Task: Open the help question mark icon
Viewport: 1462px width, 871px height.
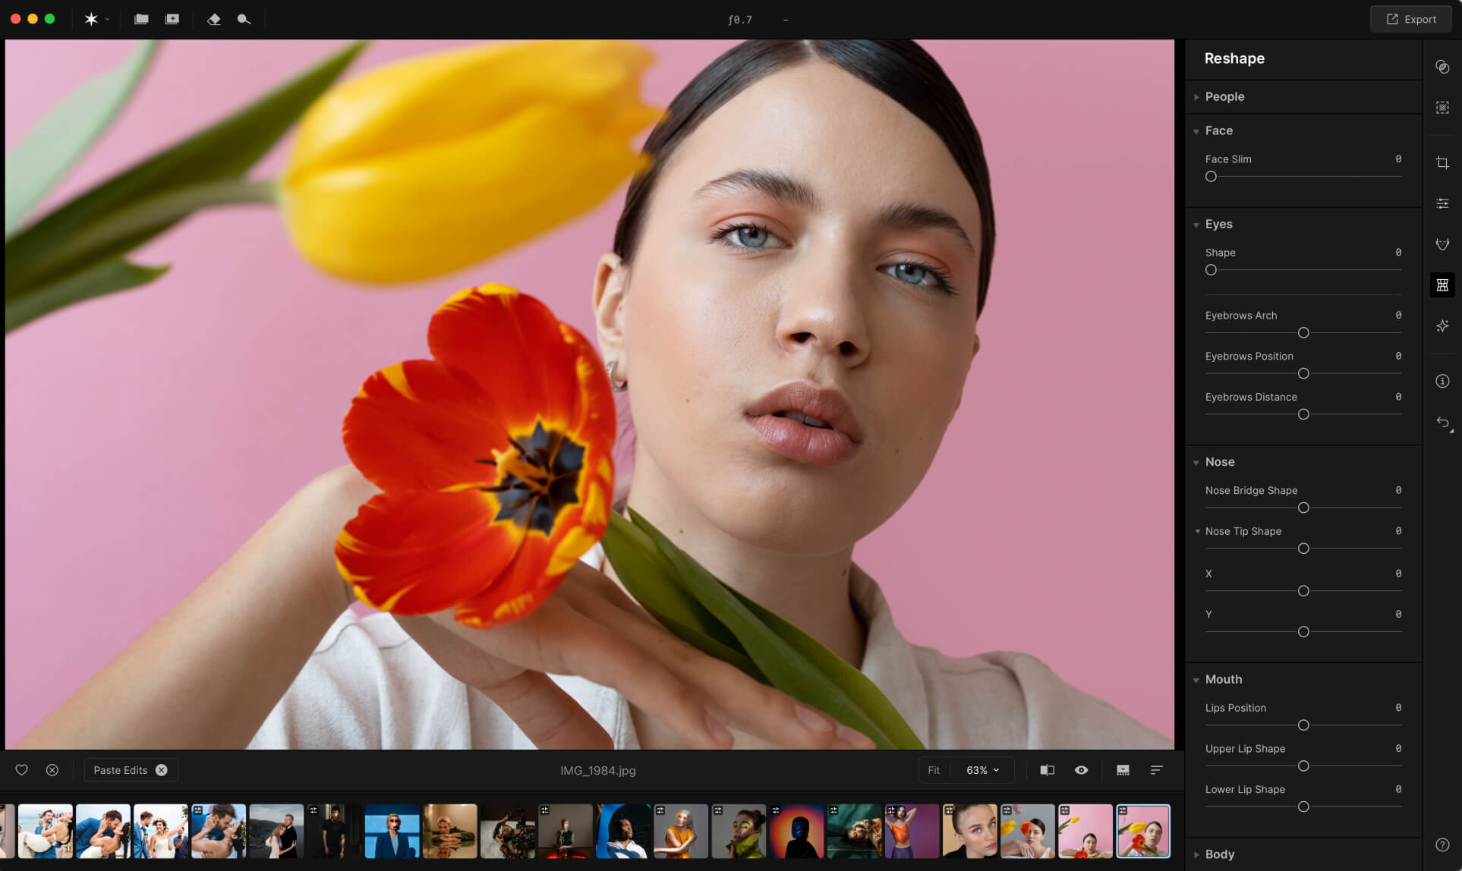Action: [x=1442, y=844]
